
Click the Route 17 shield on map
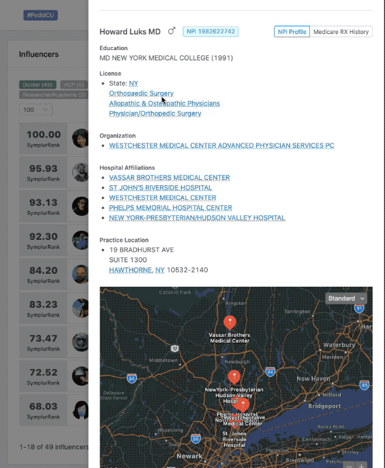pos(175,348)
